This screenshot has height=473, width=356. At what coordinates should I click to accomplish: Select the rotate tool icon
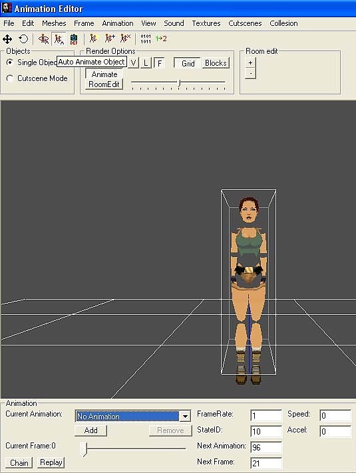(23, 39)
